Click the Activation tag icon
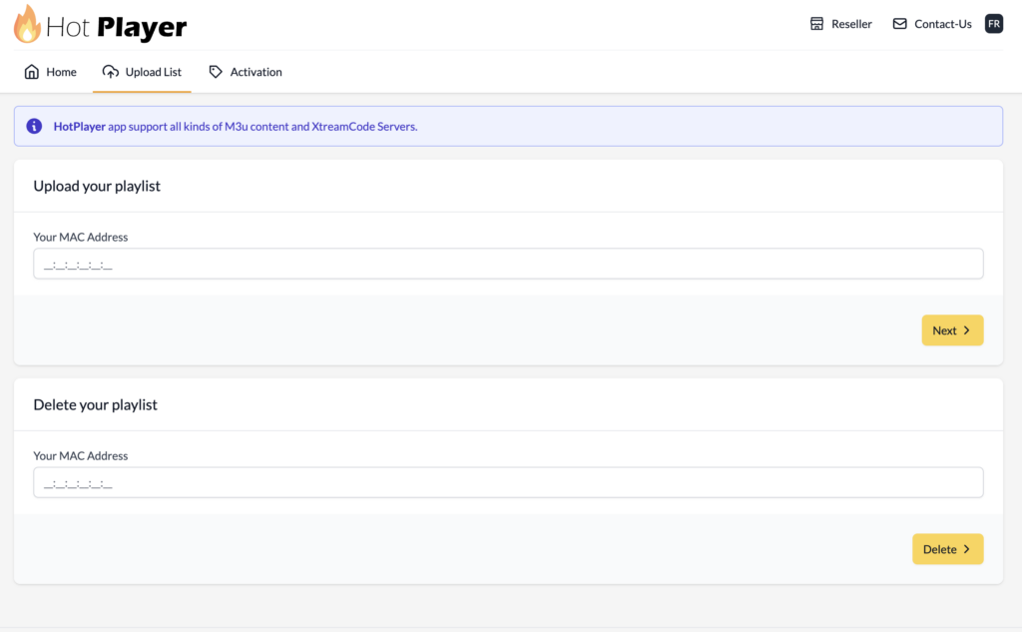This screenshot has height=632, width=1022. (x=216, y=72)
